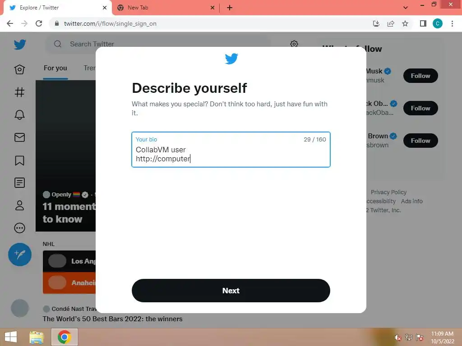
Task: View site info via the padlock icon
Action: click(x=57, y=23)
